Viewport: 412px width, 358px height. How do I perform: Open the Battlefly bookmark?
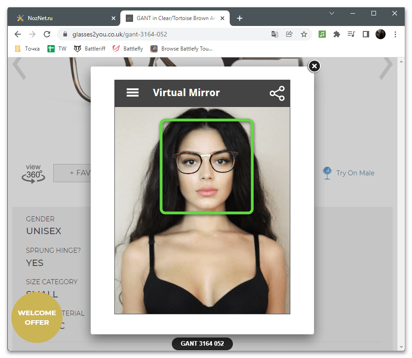pos(128,49)
